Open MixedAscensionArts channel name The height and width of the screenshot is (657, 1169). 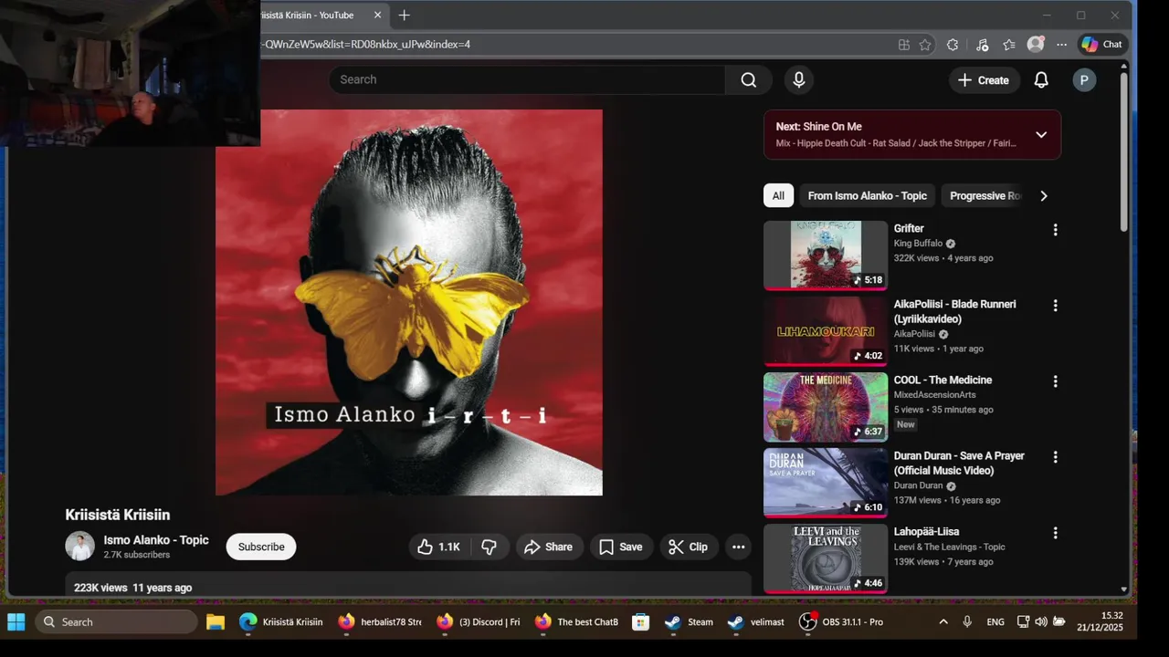click(934, 395)
